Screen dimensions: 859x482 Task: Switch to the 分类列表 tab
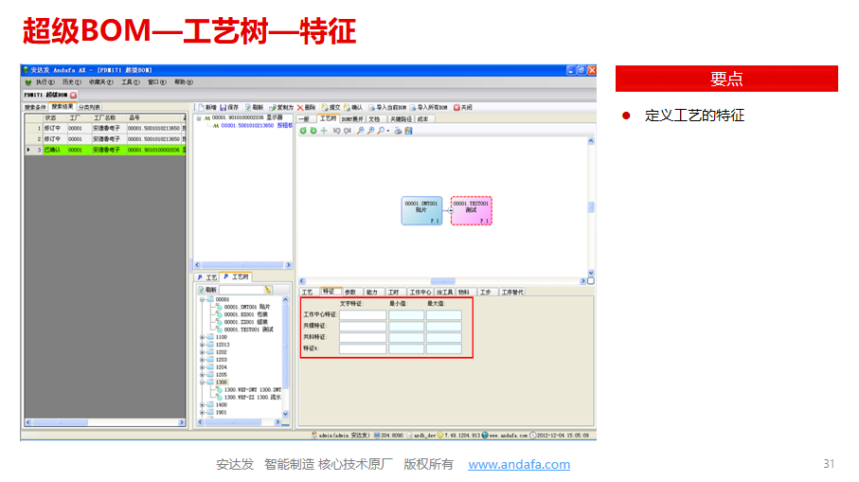tap(89, 107)
